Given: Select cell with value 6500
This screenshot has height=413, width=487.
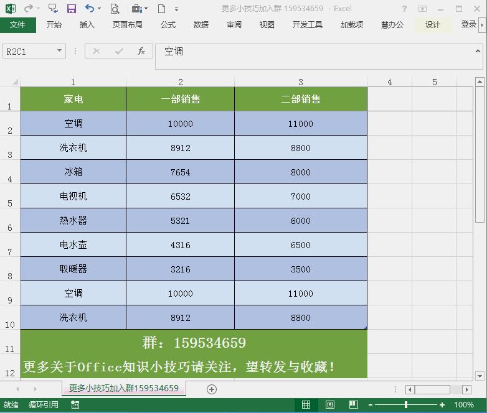Looking at the screenshot, I should click(x=301, y=245).
